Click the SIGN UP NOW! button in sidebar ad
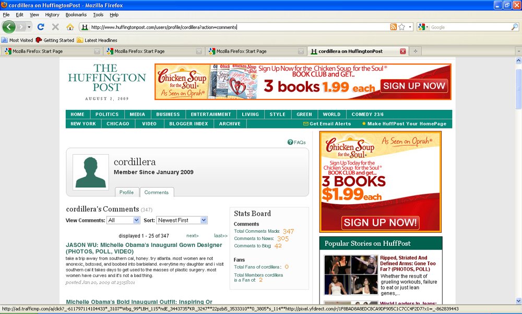This screenshot has width=522, height=314. coord(380,222)
